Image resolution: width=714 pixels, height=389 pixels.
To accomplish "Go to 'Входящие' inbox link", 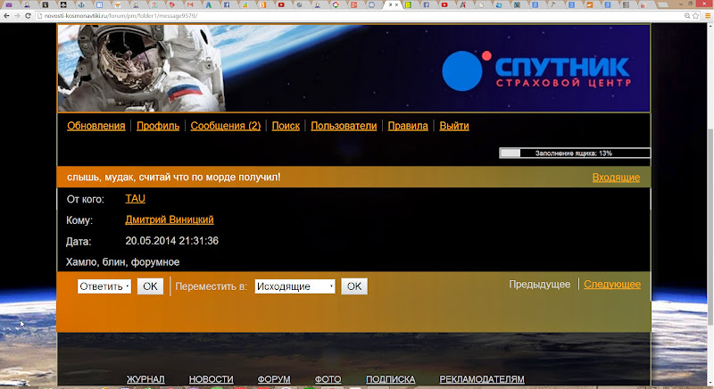I will pyautogui.click(x=616, y=178).
